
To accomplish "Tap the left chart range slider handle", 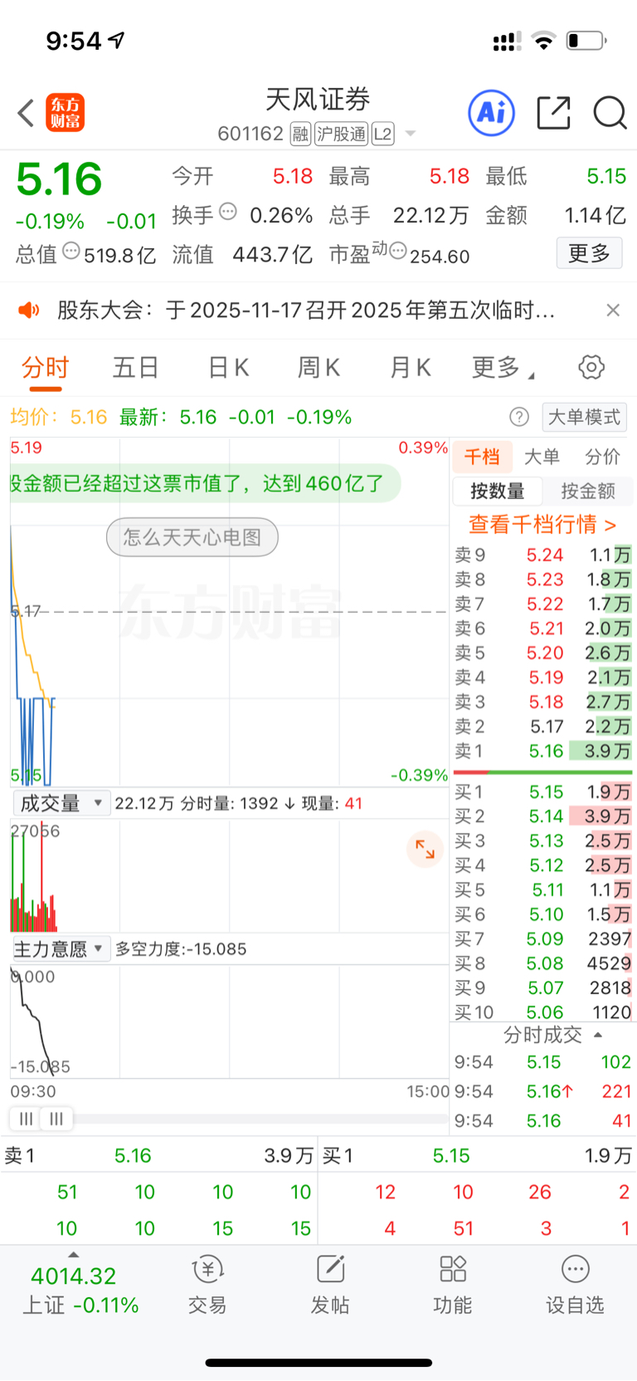I will [x=27, y=1119].
